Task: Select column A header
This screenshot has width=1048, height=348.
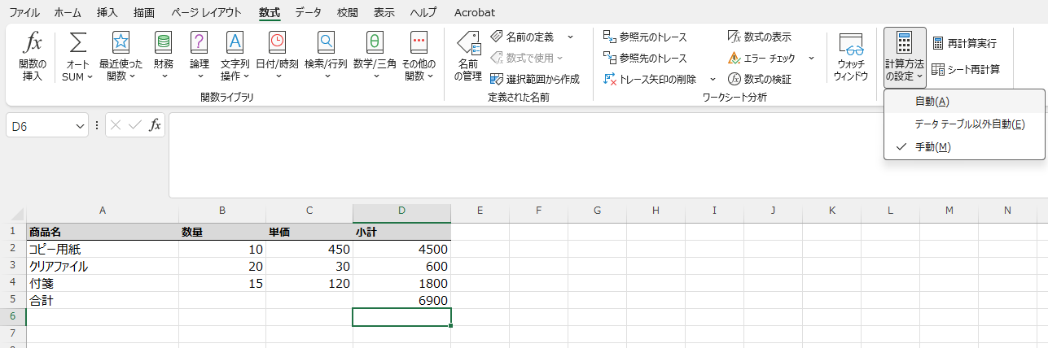Action: (x=102, y=211)
